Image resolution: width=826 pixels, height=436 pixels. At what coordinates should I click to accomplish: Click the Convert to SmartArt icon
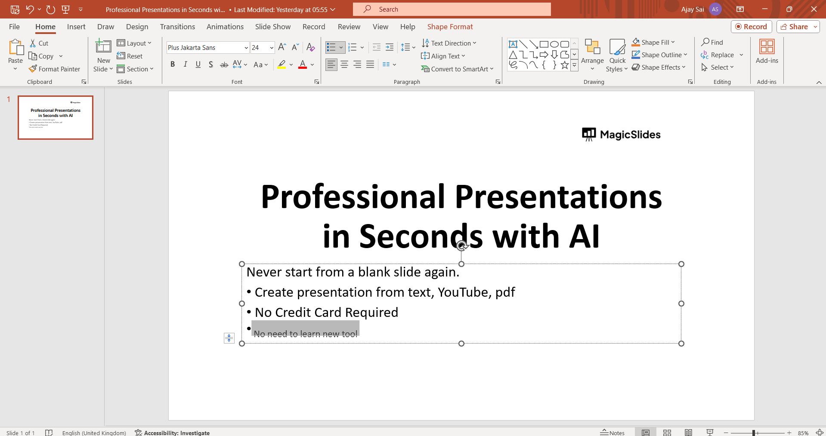[425, 69]
